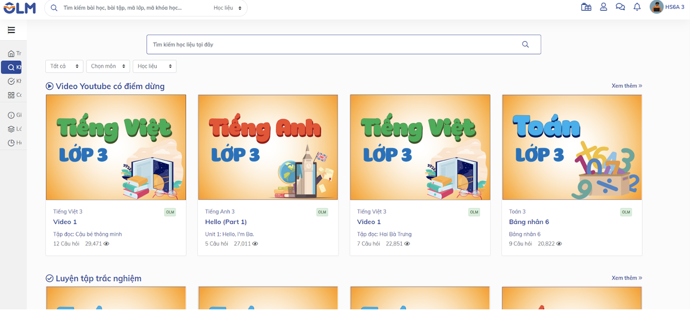Click the OLM logo
This screenshot has height=318, width=690.
tap(20, 8)
